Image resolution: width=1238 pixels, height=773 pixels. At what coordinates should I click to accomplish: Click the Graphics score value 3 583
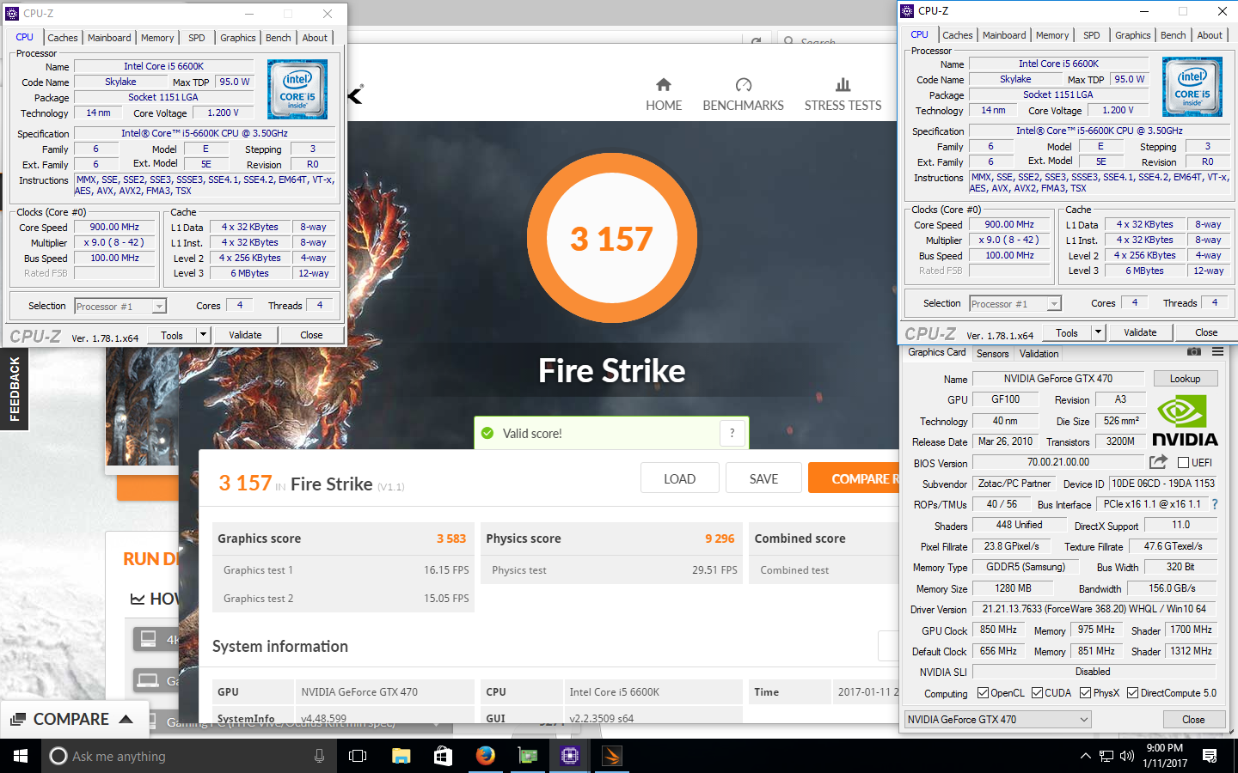tap(451, 539)
